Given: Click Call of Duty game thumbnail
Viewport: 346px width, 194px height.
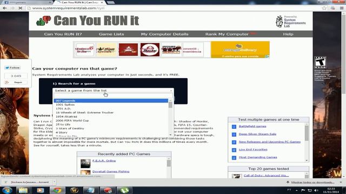Looking at the screenshot, I should 237,176.
